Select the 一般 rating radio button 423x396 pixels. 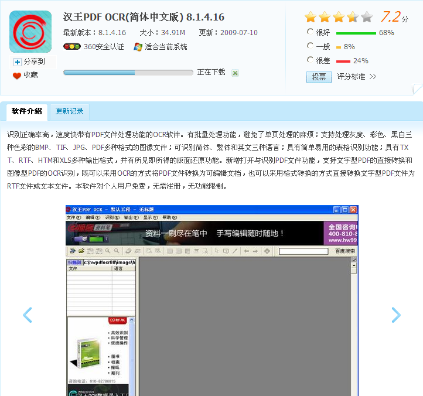pos(310,46)
